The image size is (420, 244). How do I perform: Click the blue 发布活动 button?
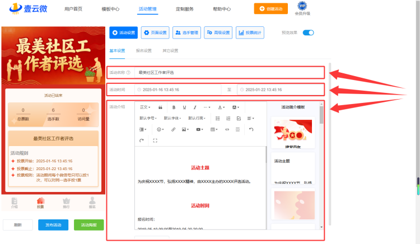pyautogui.click(x=53, y=225)
